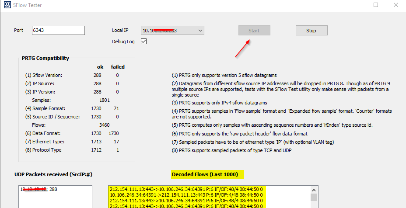Click the Ethernet Type failed value 17
Image resolution: width=406 pixels, height=208 pixels.
click(x=116, y=142)
